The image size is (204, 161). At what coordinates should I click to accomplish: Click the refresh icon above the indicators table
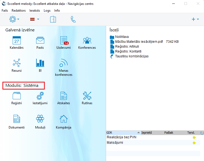(202, 133)
